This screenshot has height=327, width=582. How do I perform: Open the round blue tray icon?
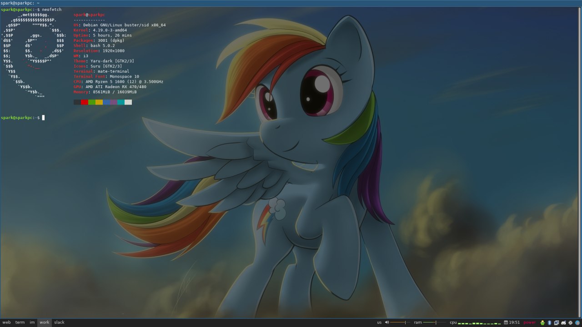pyautogui.click(x=577, y=322)
